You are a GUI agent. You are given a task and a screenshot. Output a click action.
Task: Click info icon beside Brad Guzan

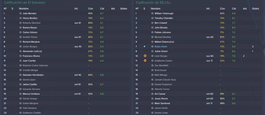click(152, 70)
